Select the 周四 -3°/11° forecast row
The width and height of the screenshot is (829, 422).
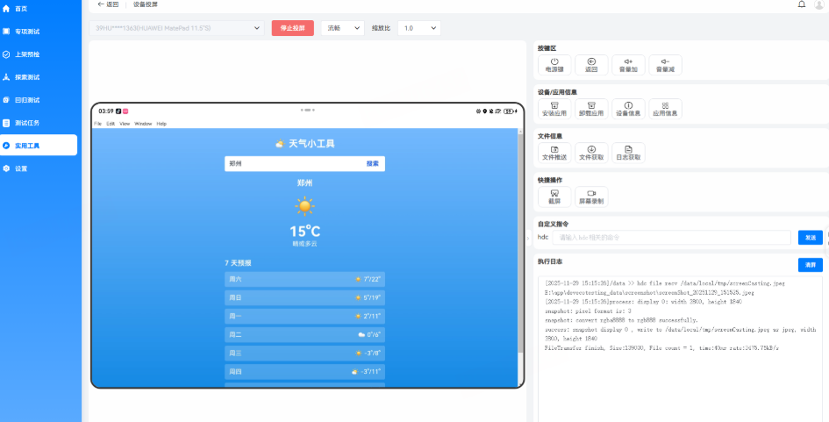click(x=304, y=372)
